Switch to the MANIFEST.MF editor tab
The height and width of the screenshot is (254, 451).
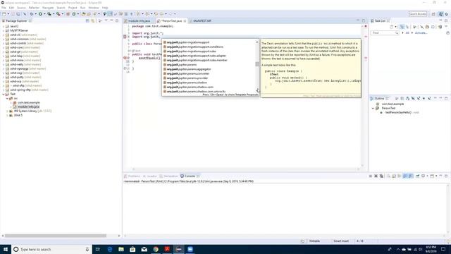click(x=202, y=21)
